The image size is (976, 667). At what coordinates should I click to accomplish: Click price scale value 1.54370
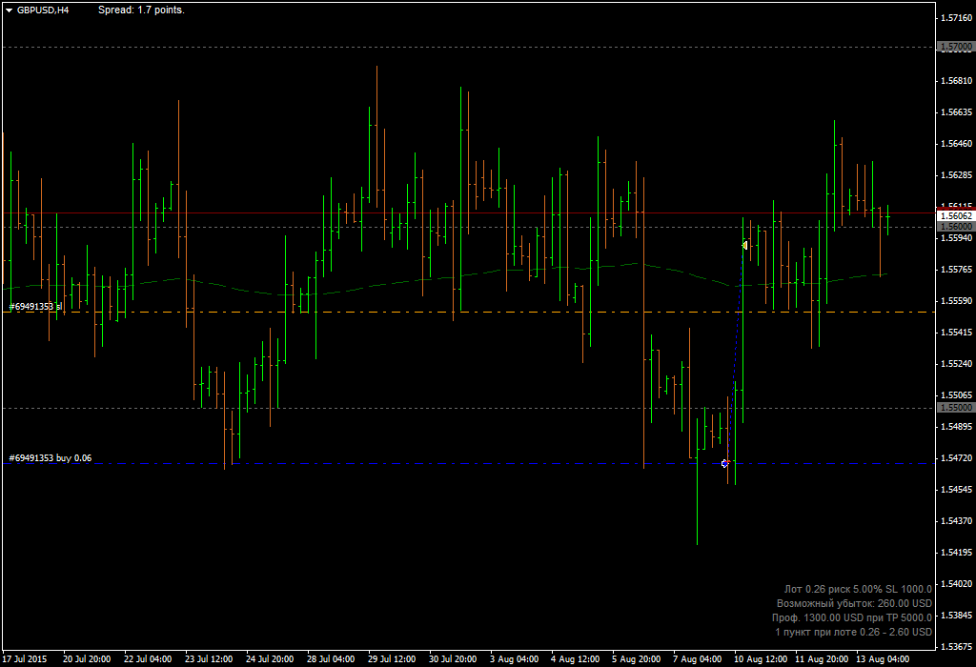[956, 520]
